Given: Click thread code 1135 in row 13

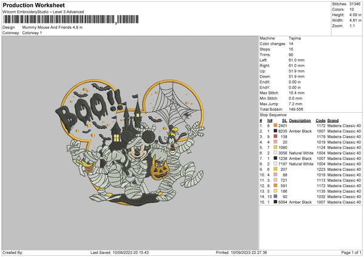Looking at the screenshot, I should pos(321,191).
